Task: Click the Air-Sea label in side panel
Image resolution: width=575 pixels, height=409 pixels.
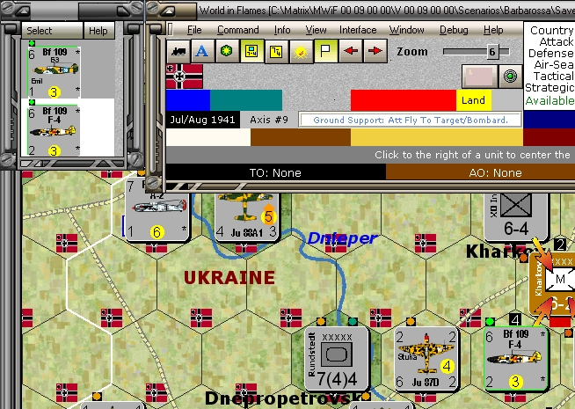Action: coord(554,64)
